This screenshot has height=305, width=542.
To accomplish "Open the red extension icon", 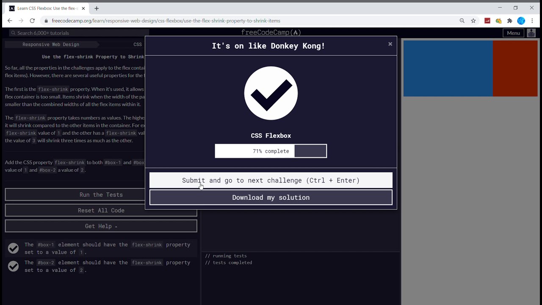I will (x=487, y=21).
